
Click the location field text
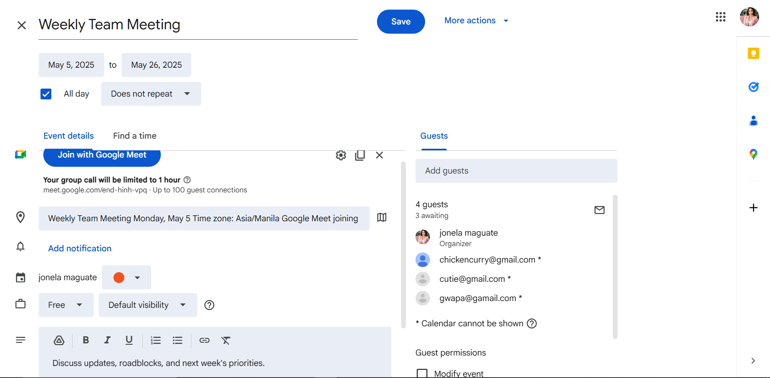pos(204,218)
